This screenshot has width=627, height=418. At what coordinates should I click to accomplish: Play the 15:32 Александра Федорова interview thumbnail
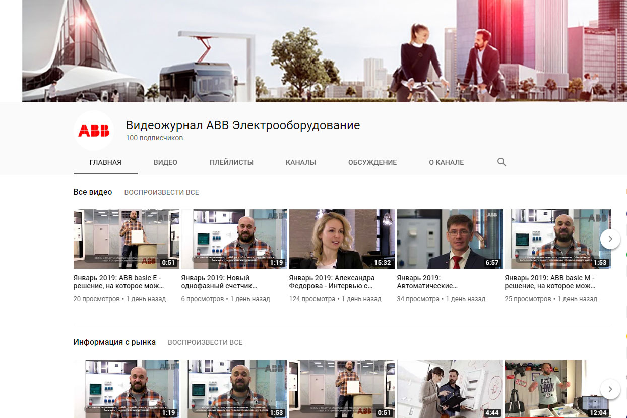(x=342, y=239)
